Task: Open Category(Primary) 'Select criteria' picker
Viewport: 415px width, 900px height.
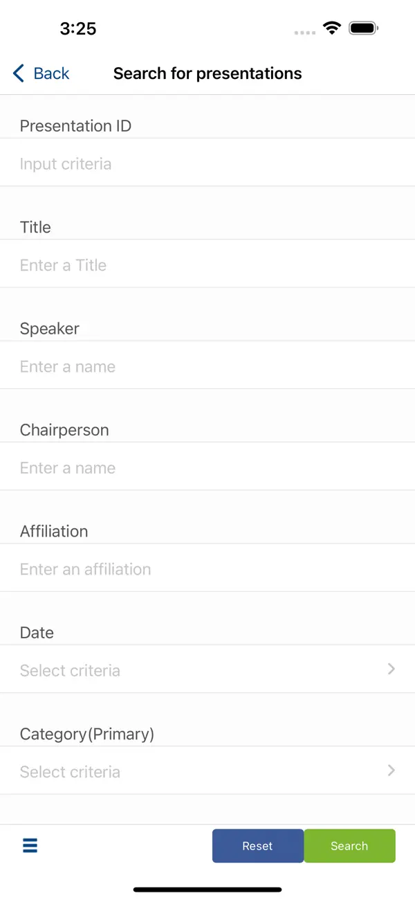Action: coord(194,771)
